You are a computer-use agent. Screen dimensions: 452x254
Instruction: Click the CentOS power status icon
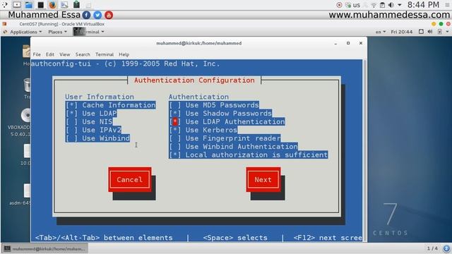click(440, 32)
